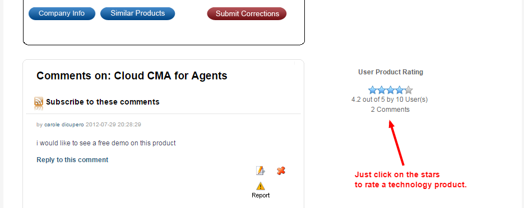Open the 2 Comments link

pyautogui.click(x=390, y=110)
